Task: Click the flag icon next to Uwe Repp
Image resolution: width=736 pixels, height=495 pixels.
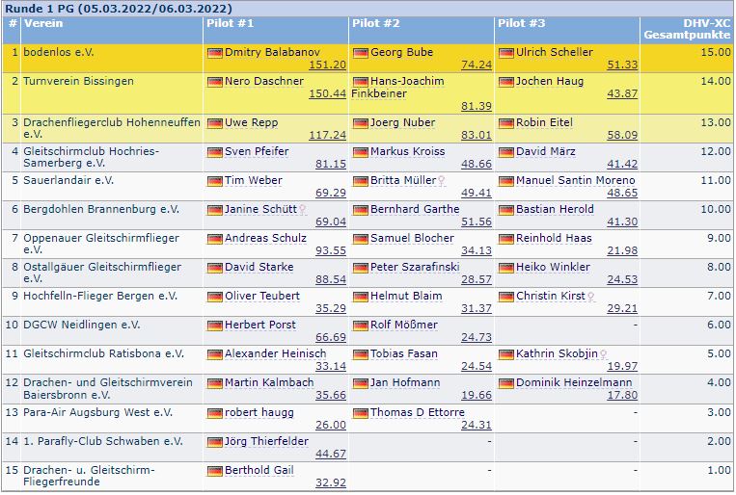Action: pyautogui.click(x=214, y=123)
